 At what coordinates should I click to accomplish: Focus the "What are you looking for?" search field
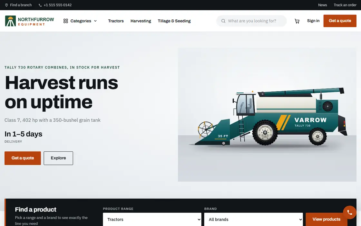point(252,21)
